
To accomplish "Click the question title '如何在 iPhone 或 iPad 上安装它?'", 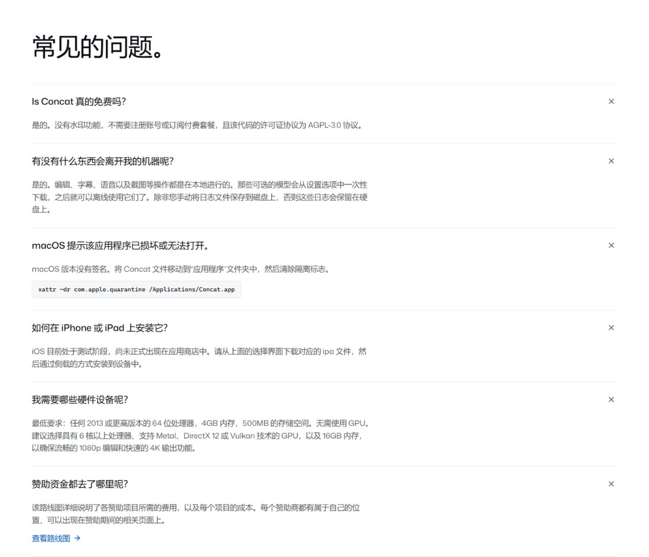I will (100, 328).
